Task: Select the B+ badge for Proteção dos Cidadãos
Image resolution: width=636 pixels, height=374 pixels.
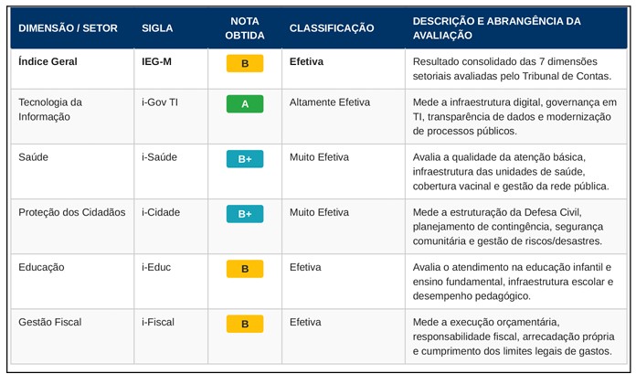Action: [x=245, y=214]
